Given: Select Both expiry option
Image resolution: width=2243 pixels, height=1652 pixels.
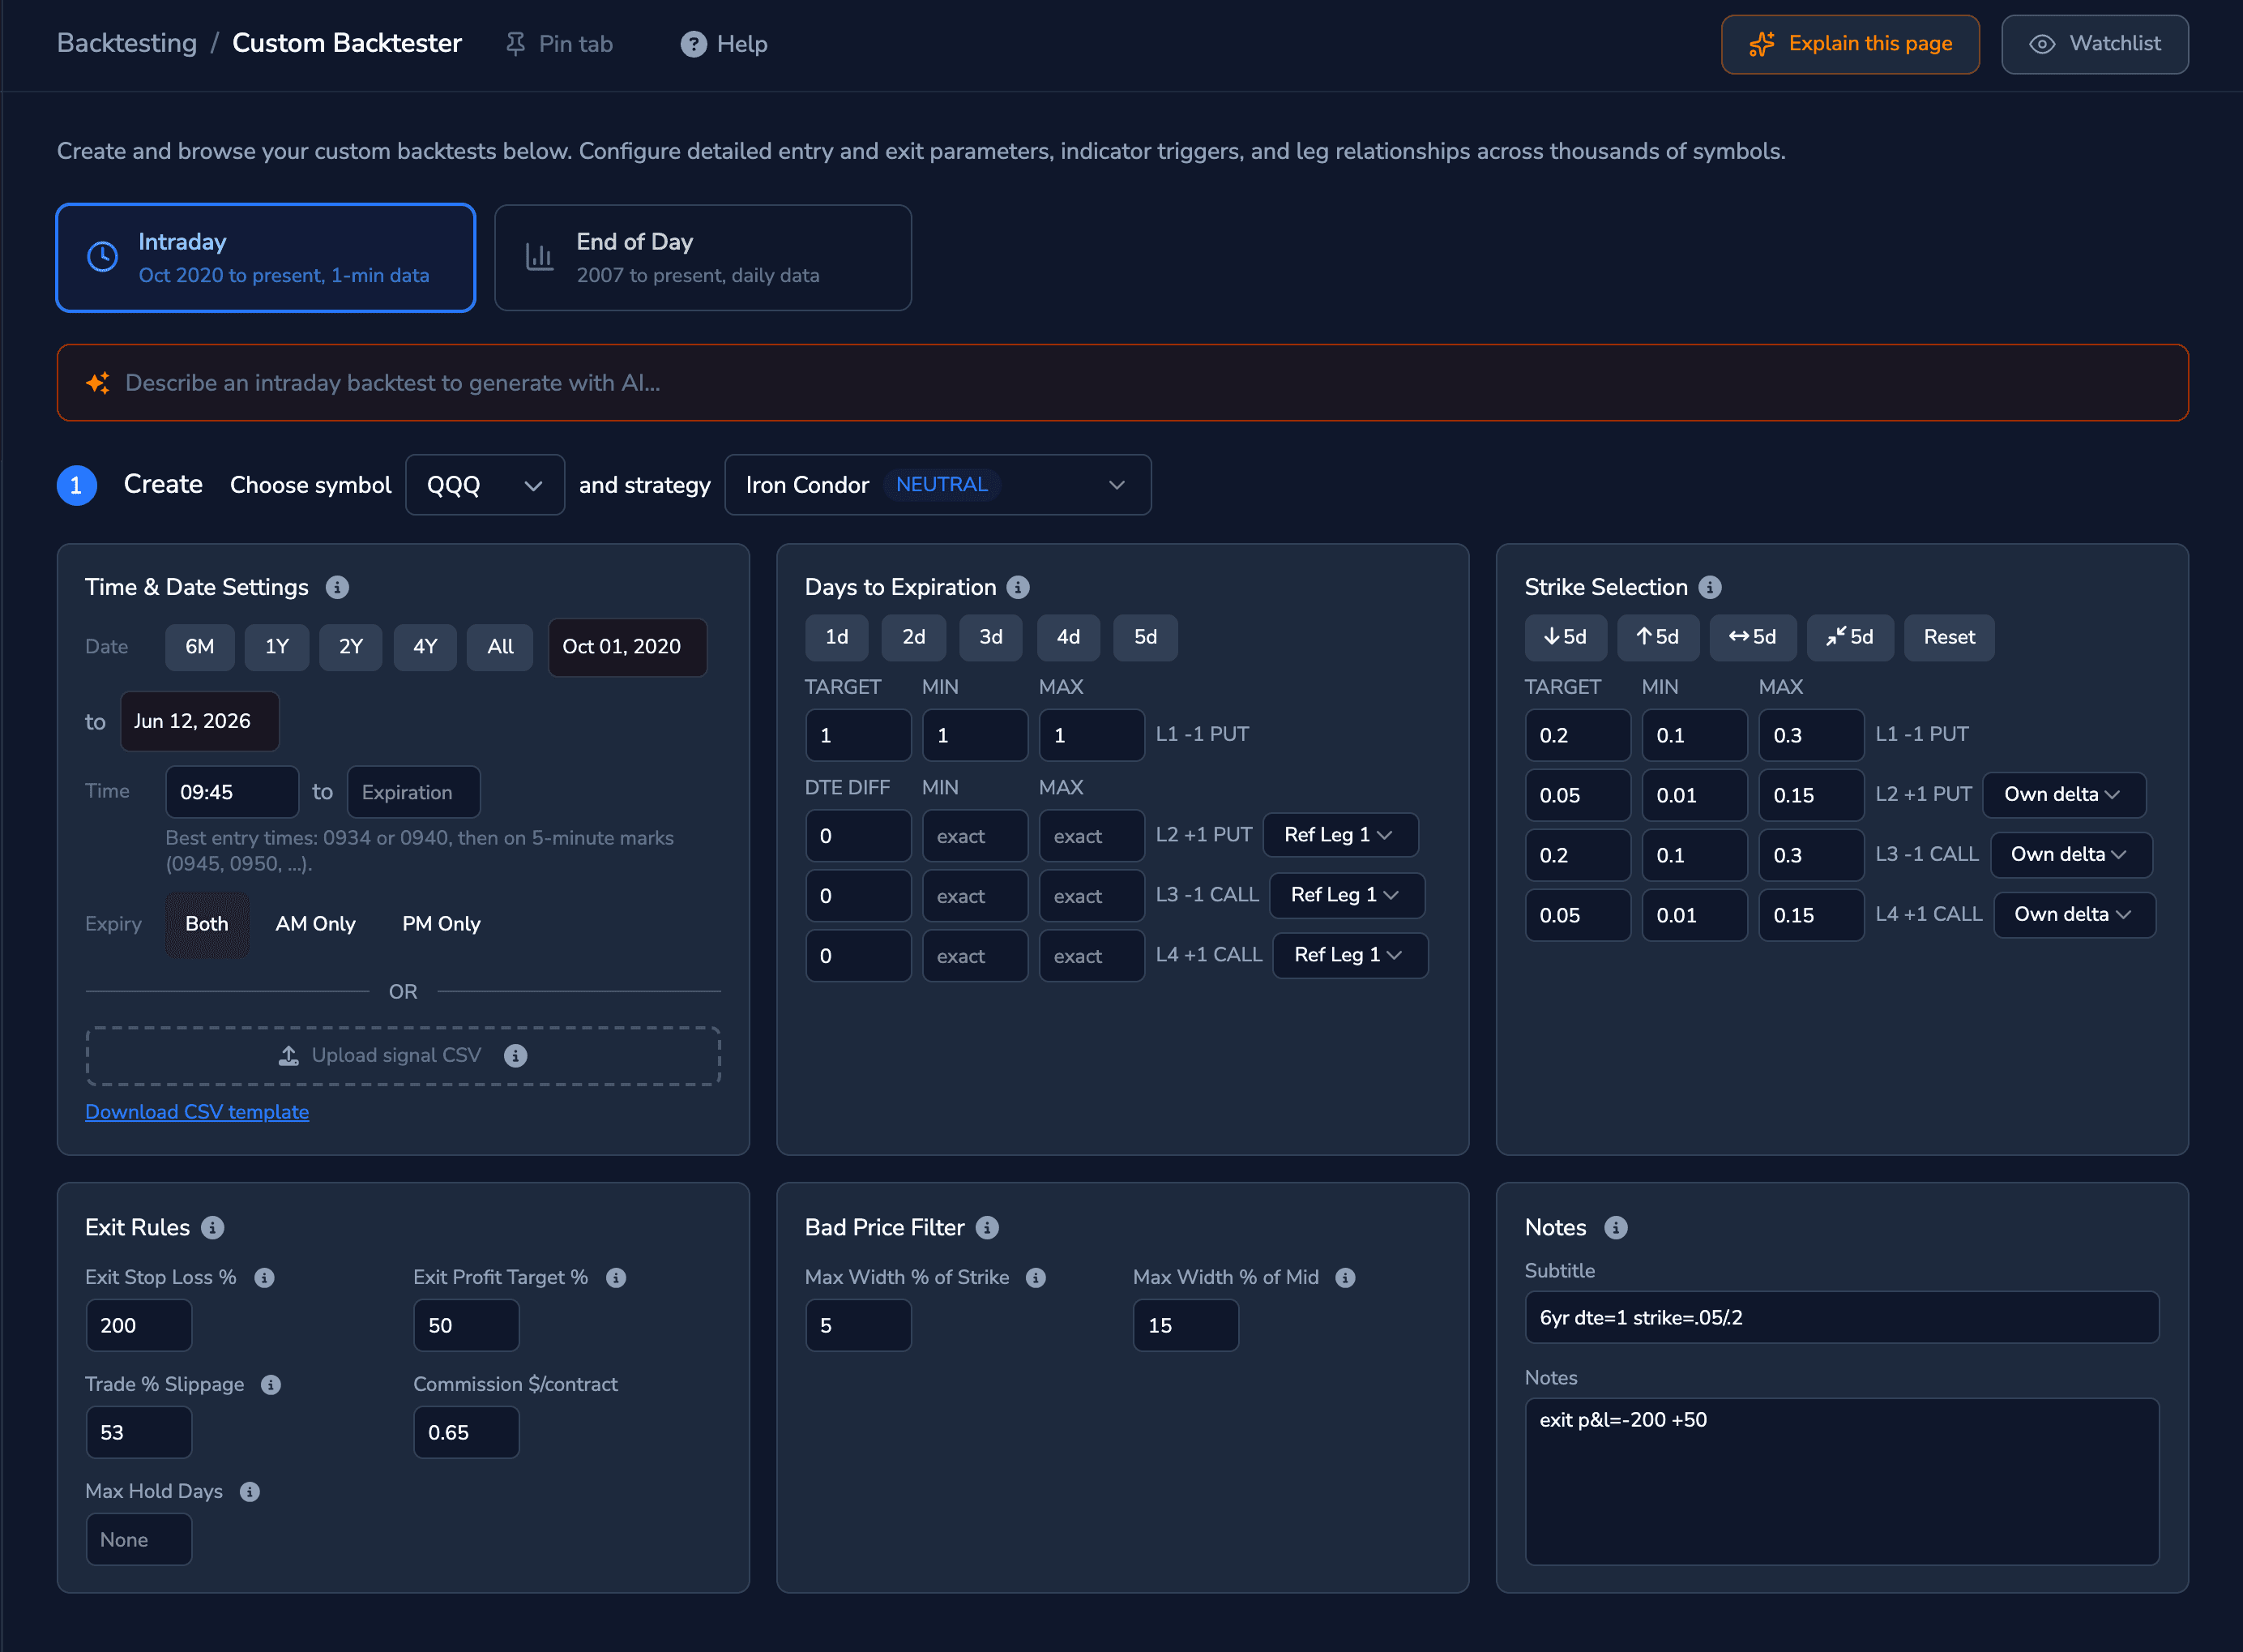Looking at the screenshot, I should coord(207,924).
